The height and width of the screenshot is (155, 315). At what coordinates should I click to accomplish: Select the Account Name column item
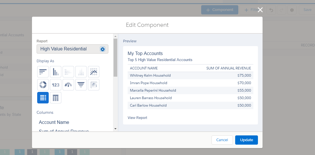(x=54, y=122)
